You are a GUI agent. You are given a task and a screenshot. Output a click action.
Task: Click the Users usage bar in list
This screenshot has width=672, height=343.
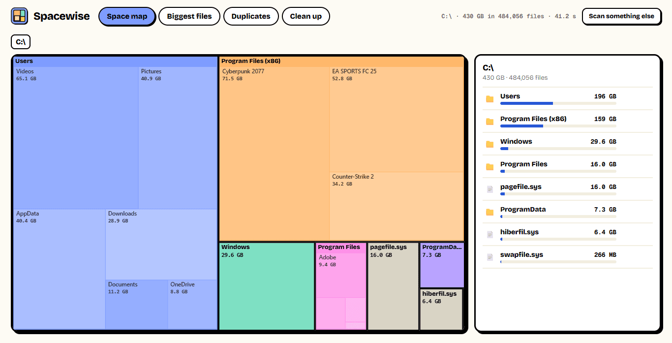[558, 103]
